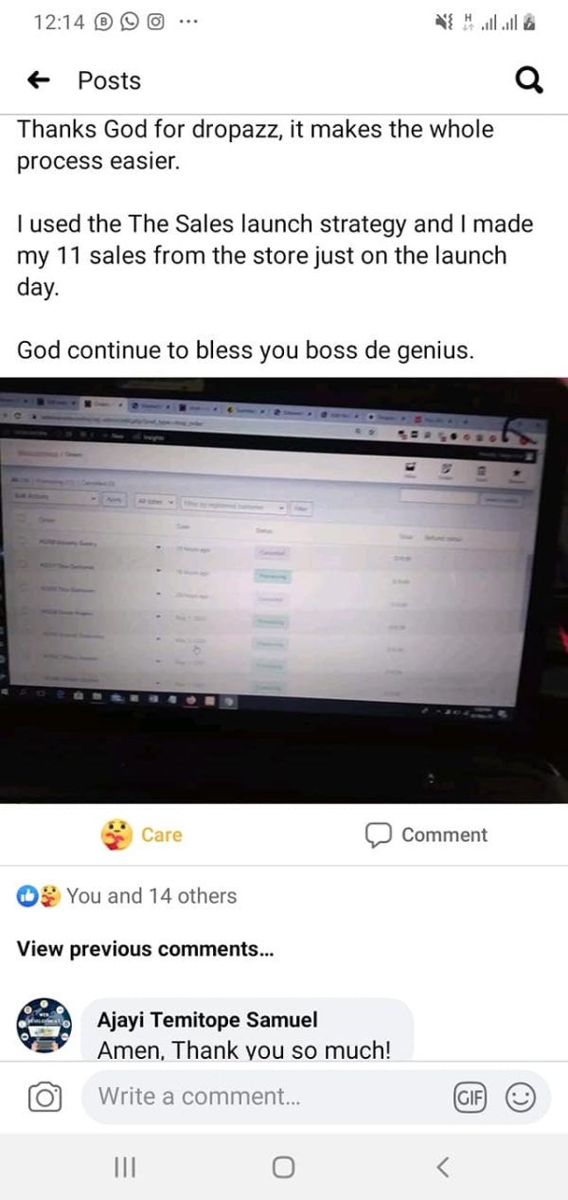
Task: Open the camera icon in comment bar
Action: (x=44, y=1097)
